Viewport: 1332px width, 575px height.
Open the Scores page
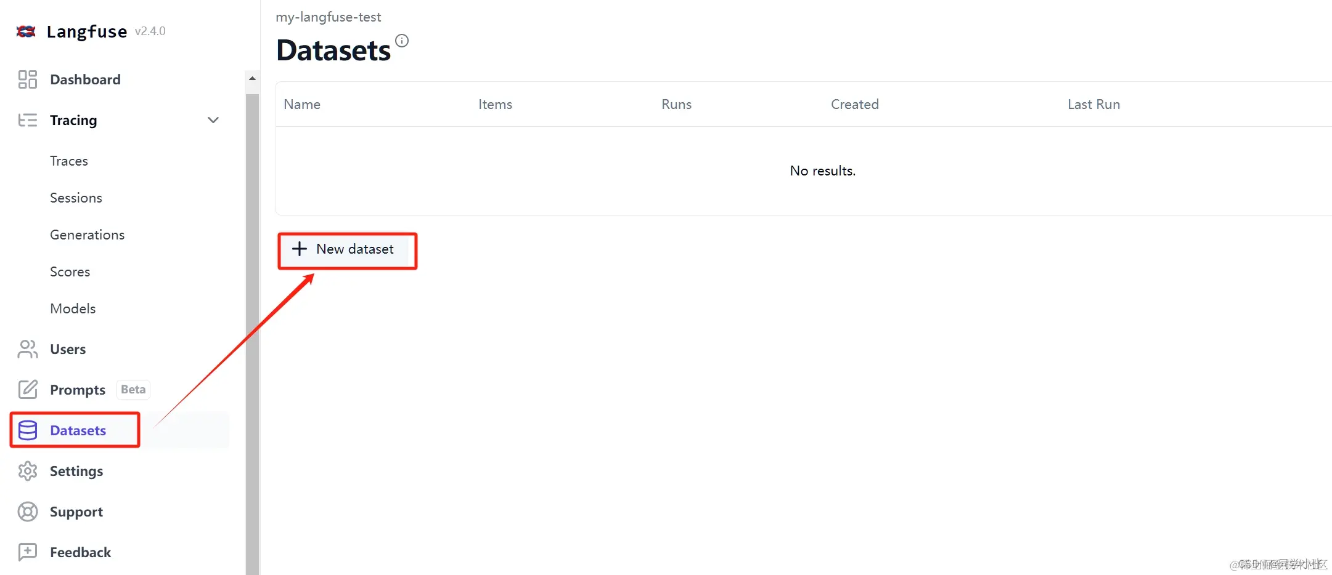tap(70, 271)
